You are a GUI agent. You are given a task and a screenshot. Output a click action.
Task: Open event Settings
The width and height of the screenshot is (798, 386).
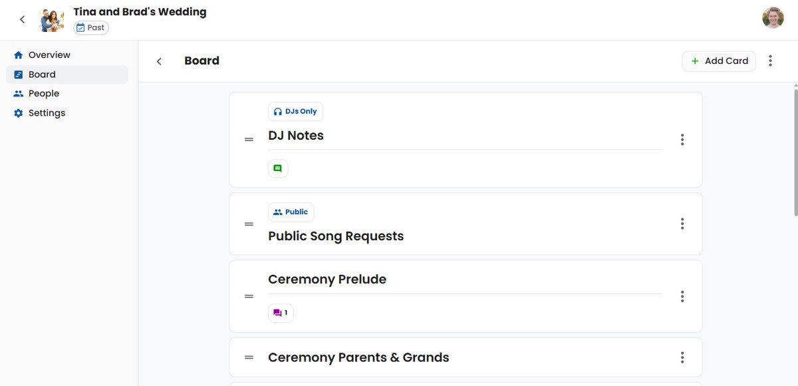coord(67,113)
